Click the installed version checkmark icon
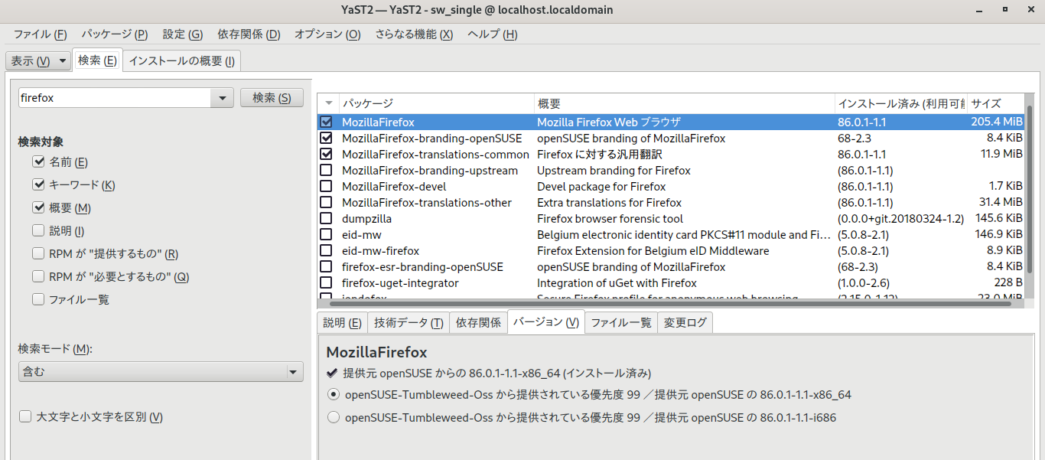 (332, 374)
